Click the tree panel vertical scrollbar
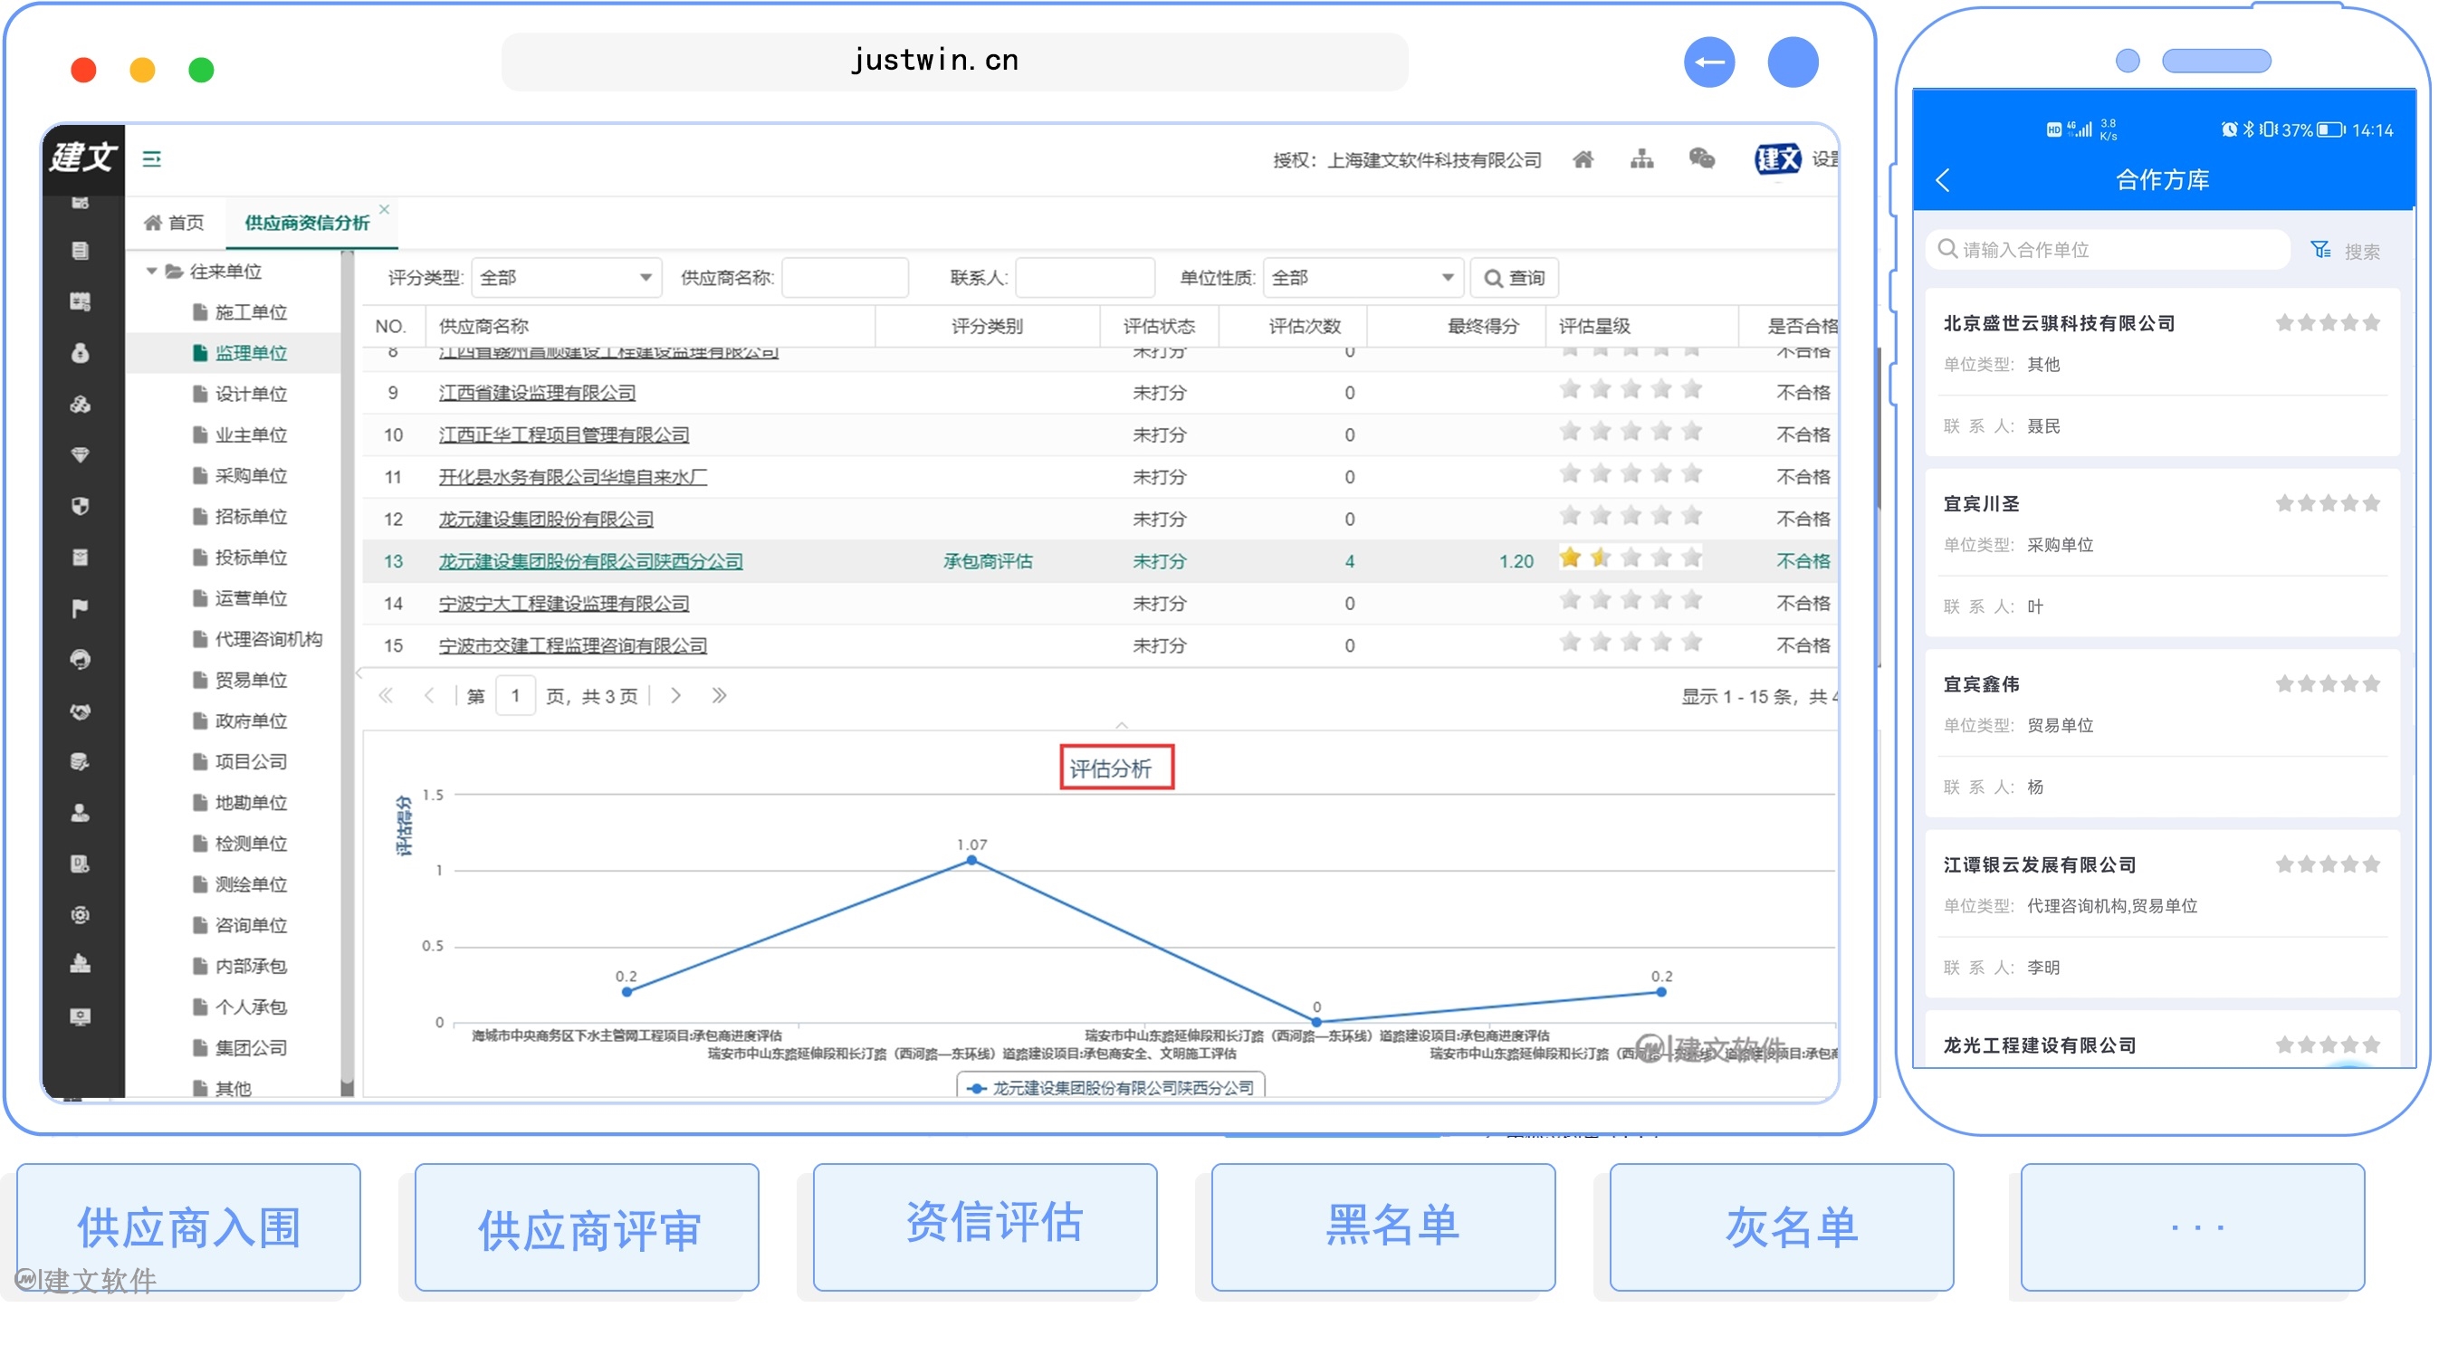Screen dimensions: 2458x1355 348,668
